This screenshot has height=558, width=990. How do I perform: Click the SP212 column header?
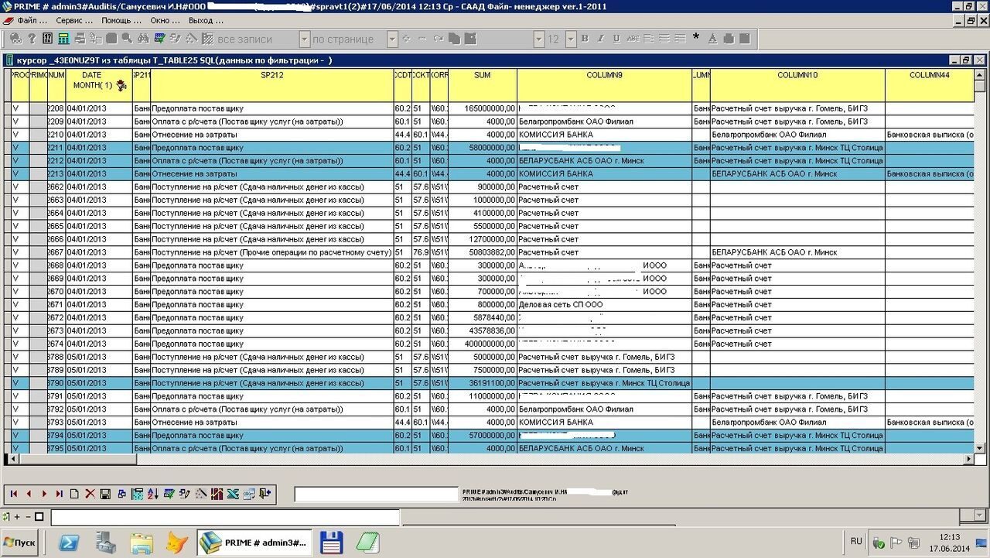tap(272, 85)
